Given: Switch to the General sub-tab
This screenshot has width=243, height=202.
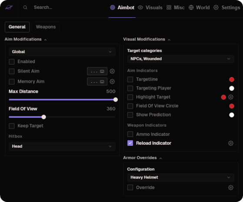Looking at the screenshot, I should (x=17, y=27).
